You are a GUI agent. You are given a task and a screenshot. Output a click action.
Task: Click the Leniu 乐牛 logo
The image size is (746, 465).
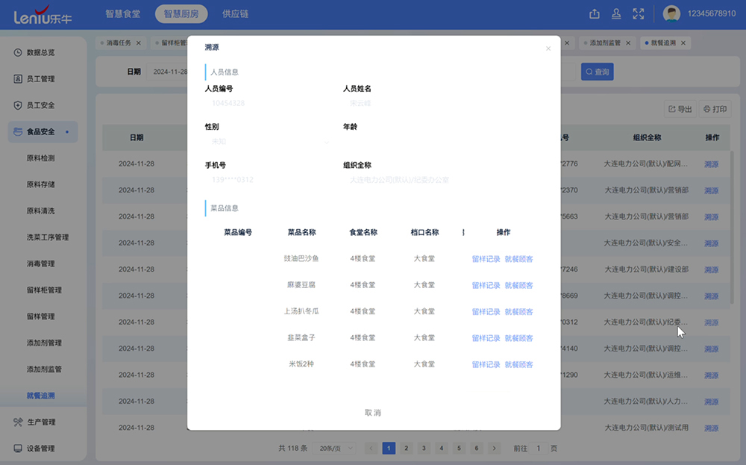click(43, 15)
